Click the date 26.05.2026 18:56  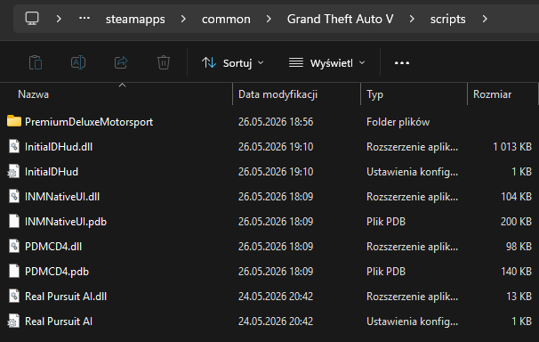coord(276,122)
